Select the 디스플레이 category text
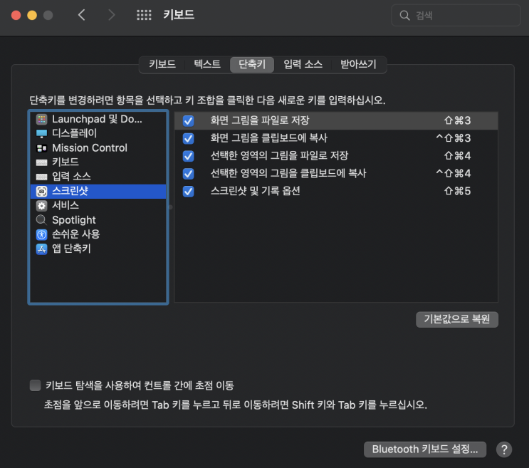Viewport: 529px width, 468px height. (75, 133)
